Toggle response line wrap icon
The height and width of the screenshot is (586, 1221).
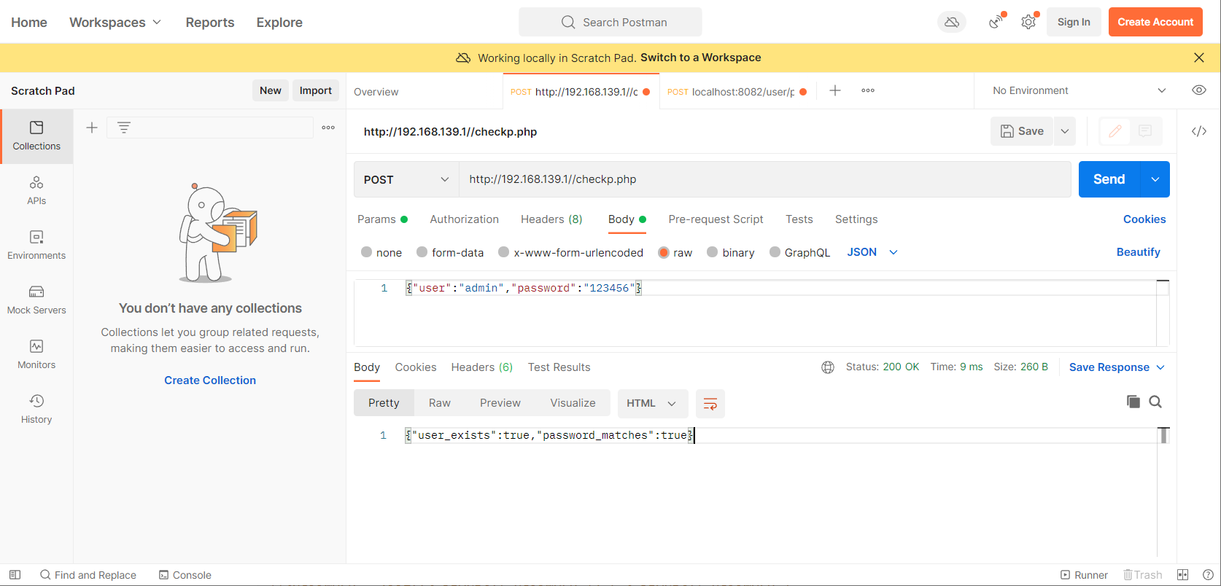coord(710,404)
